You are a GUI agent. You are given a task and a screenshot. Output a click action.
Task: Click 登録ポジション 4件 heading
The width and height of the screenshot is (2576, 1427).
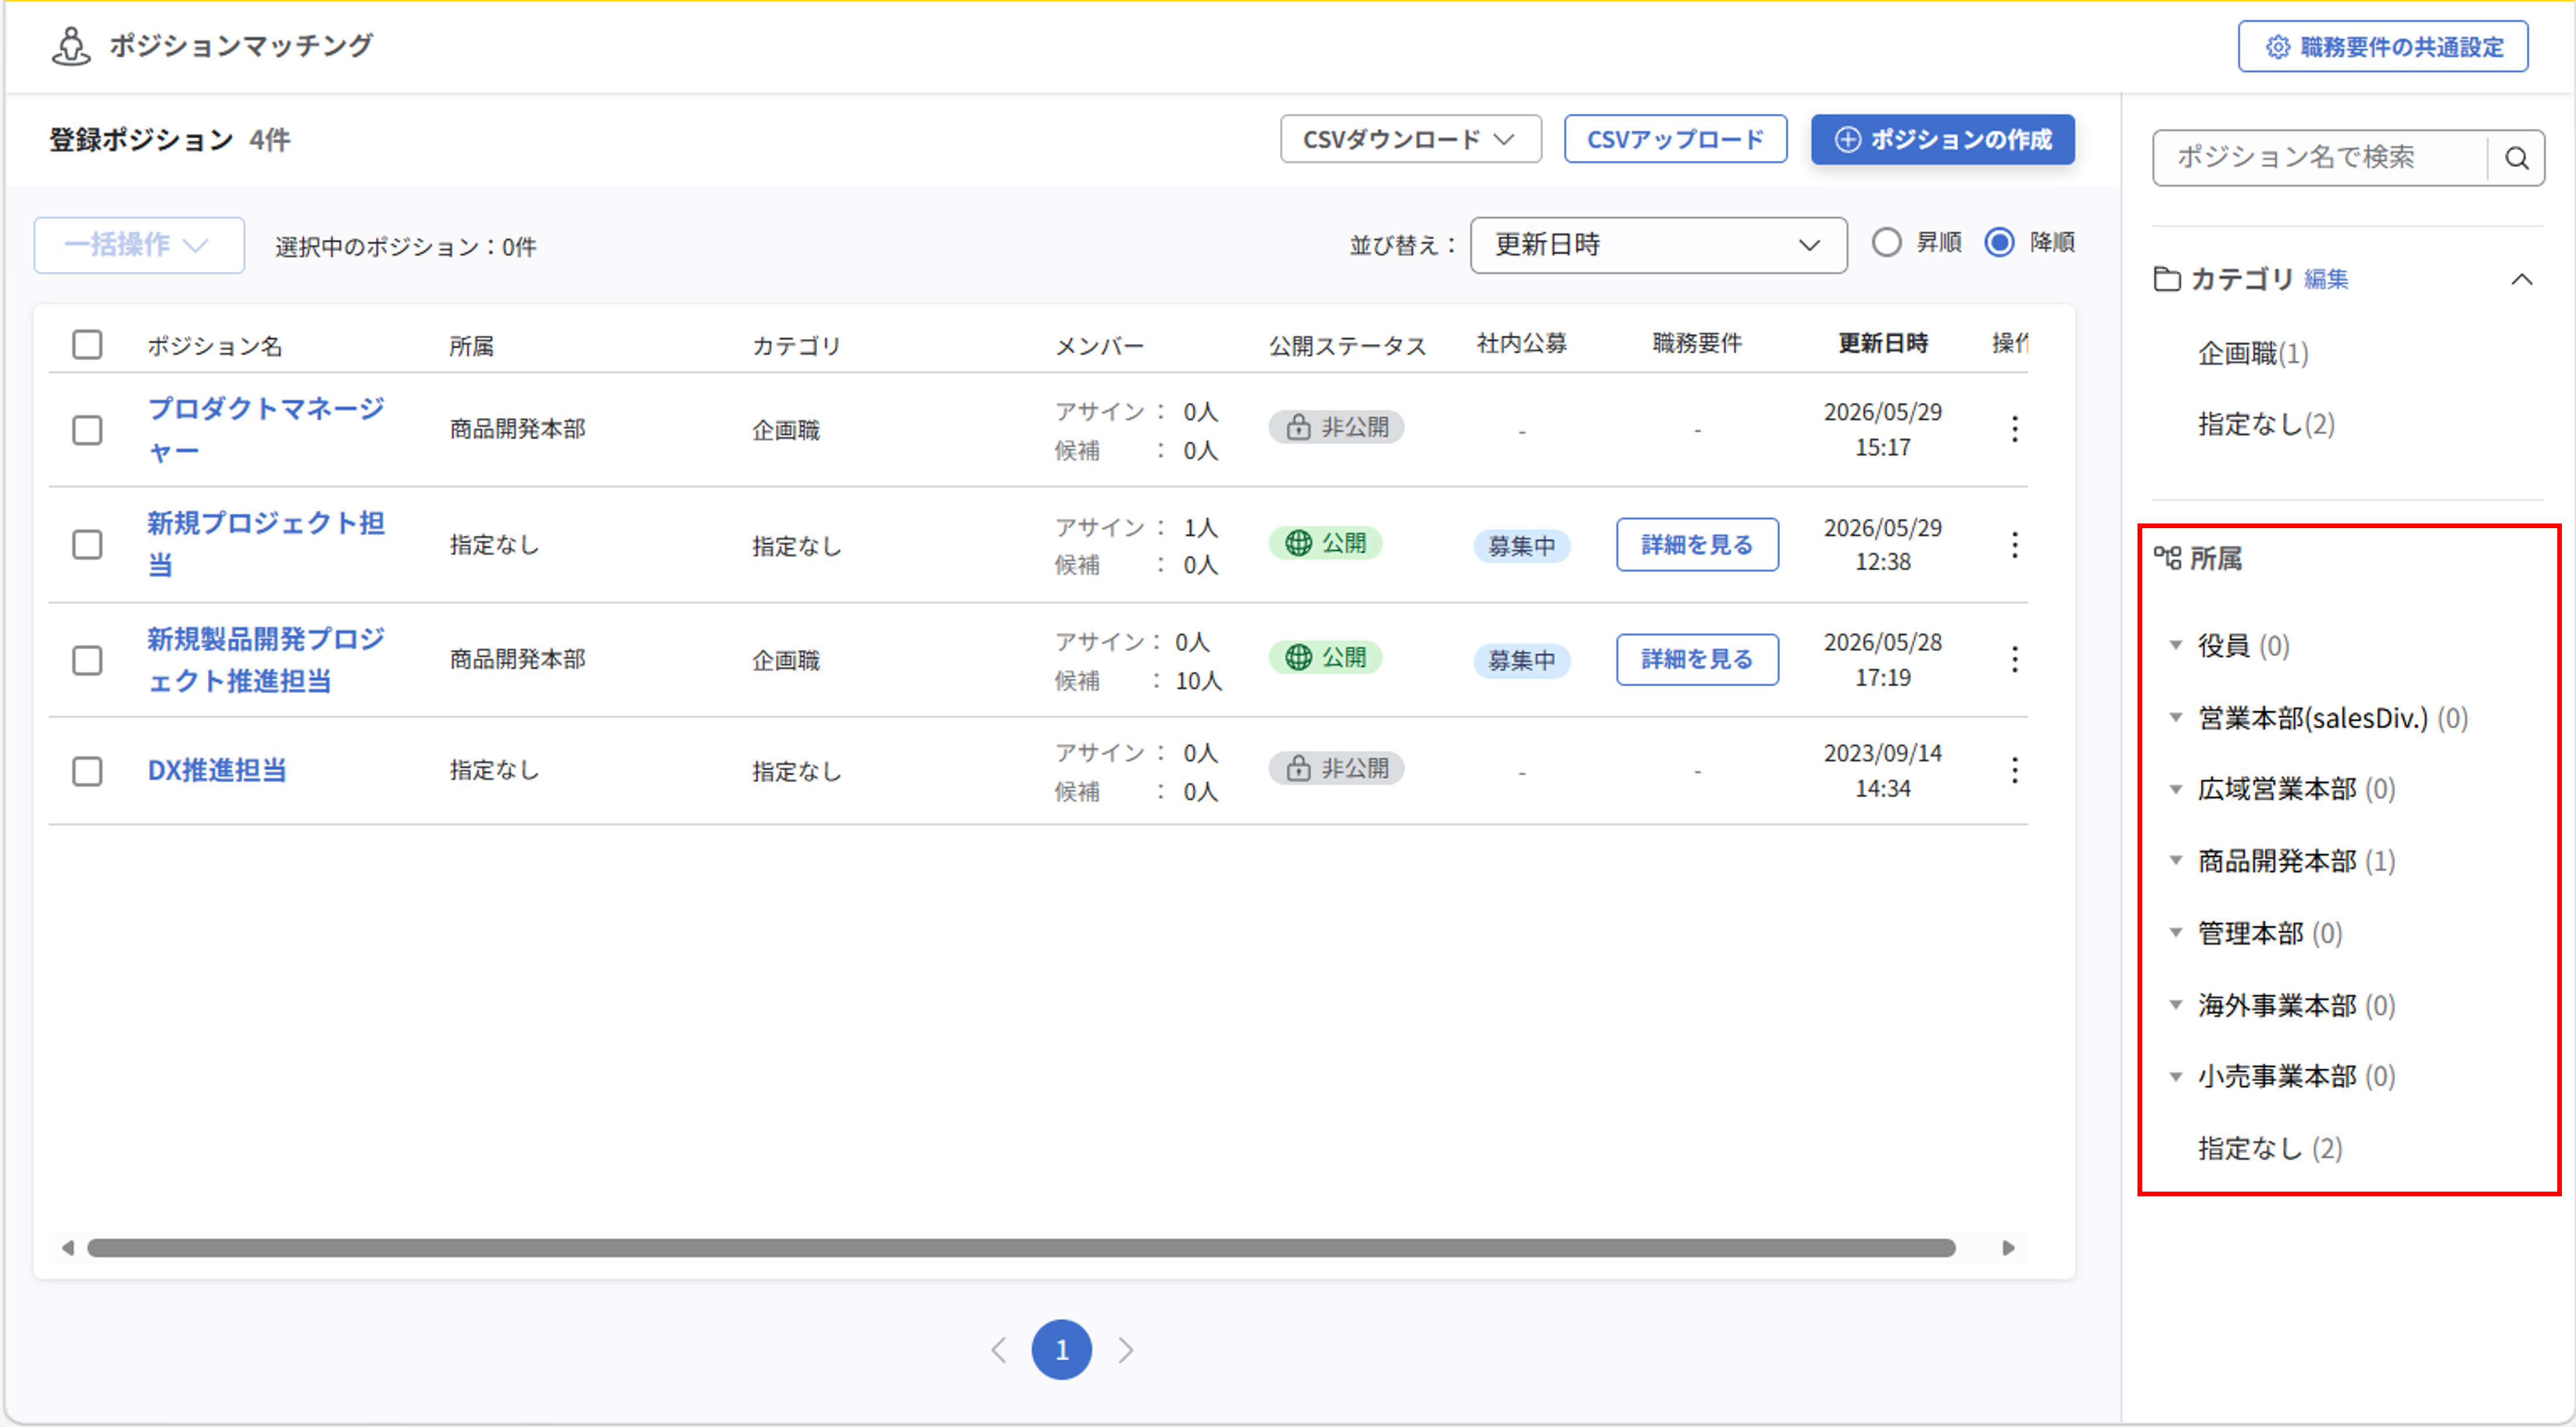point(170,139)
